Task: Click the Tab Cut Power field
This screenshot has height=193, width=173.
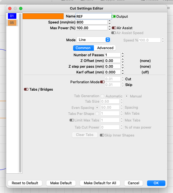Action: 110,127
